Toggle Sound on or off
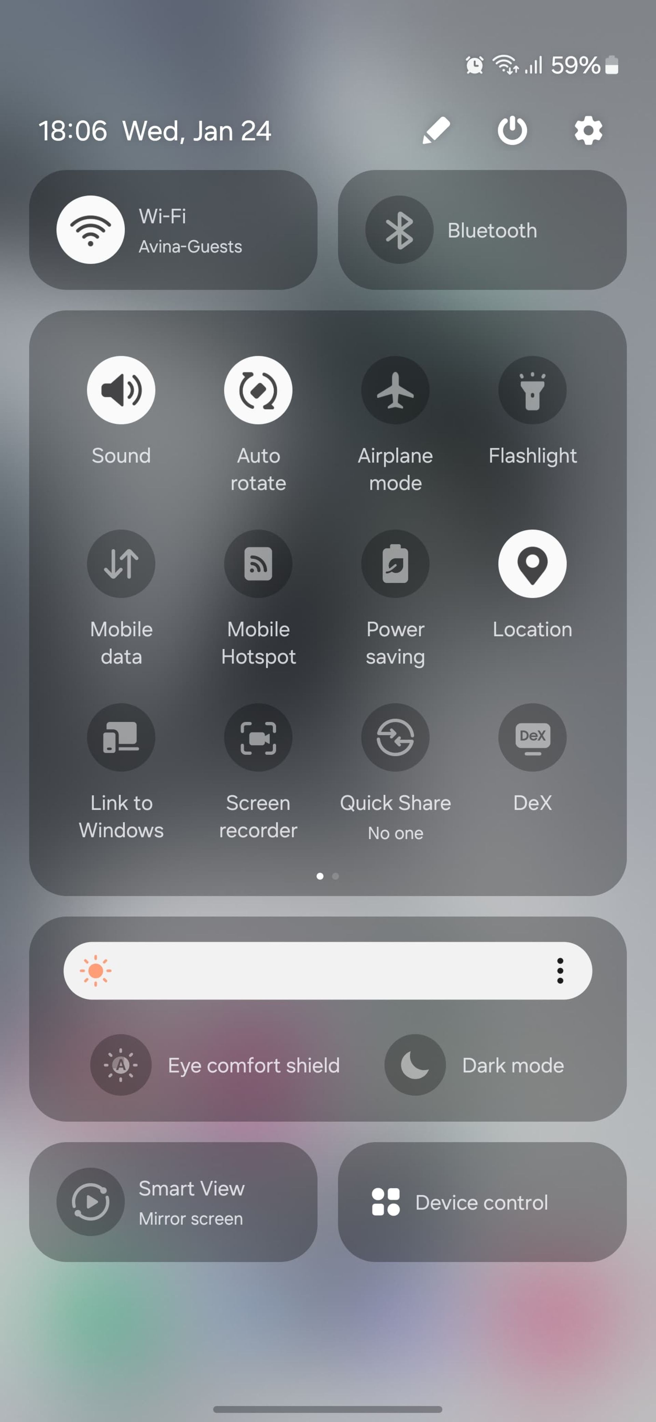The height and width of the screenshot is (1422, 656). [x=121, y=390]
